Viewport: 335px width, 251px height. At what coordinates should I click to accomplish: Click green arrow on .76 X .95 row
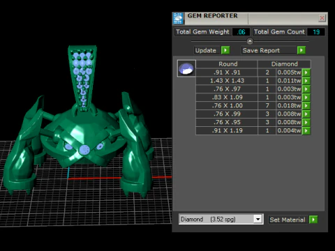[306, 122]
